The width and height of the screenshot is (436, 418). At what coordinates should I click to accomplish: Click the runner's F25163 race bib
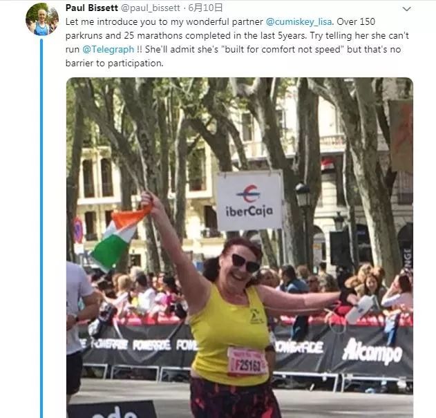point(247,361)
